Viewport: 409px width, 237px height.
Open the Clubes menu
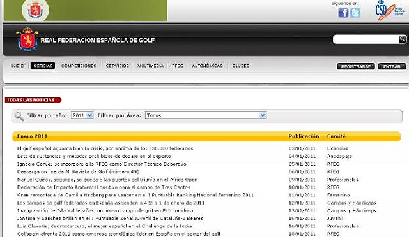click(241, 66)
